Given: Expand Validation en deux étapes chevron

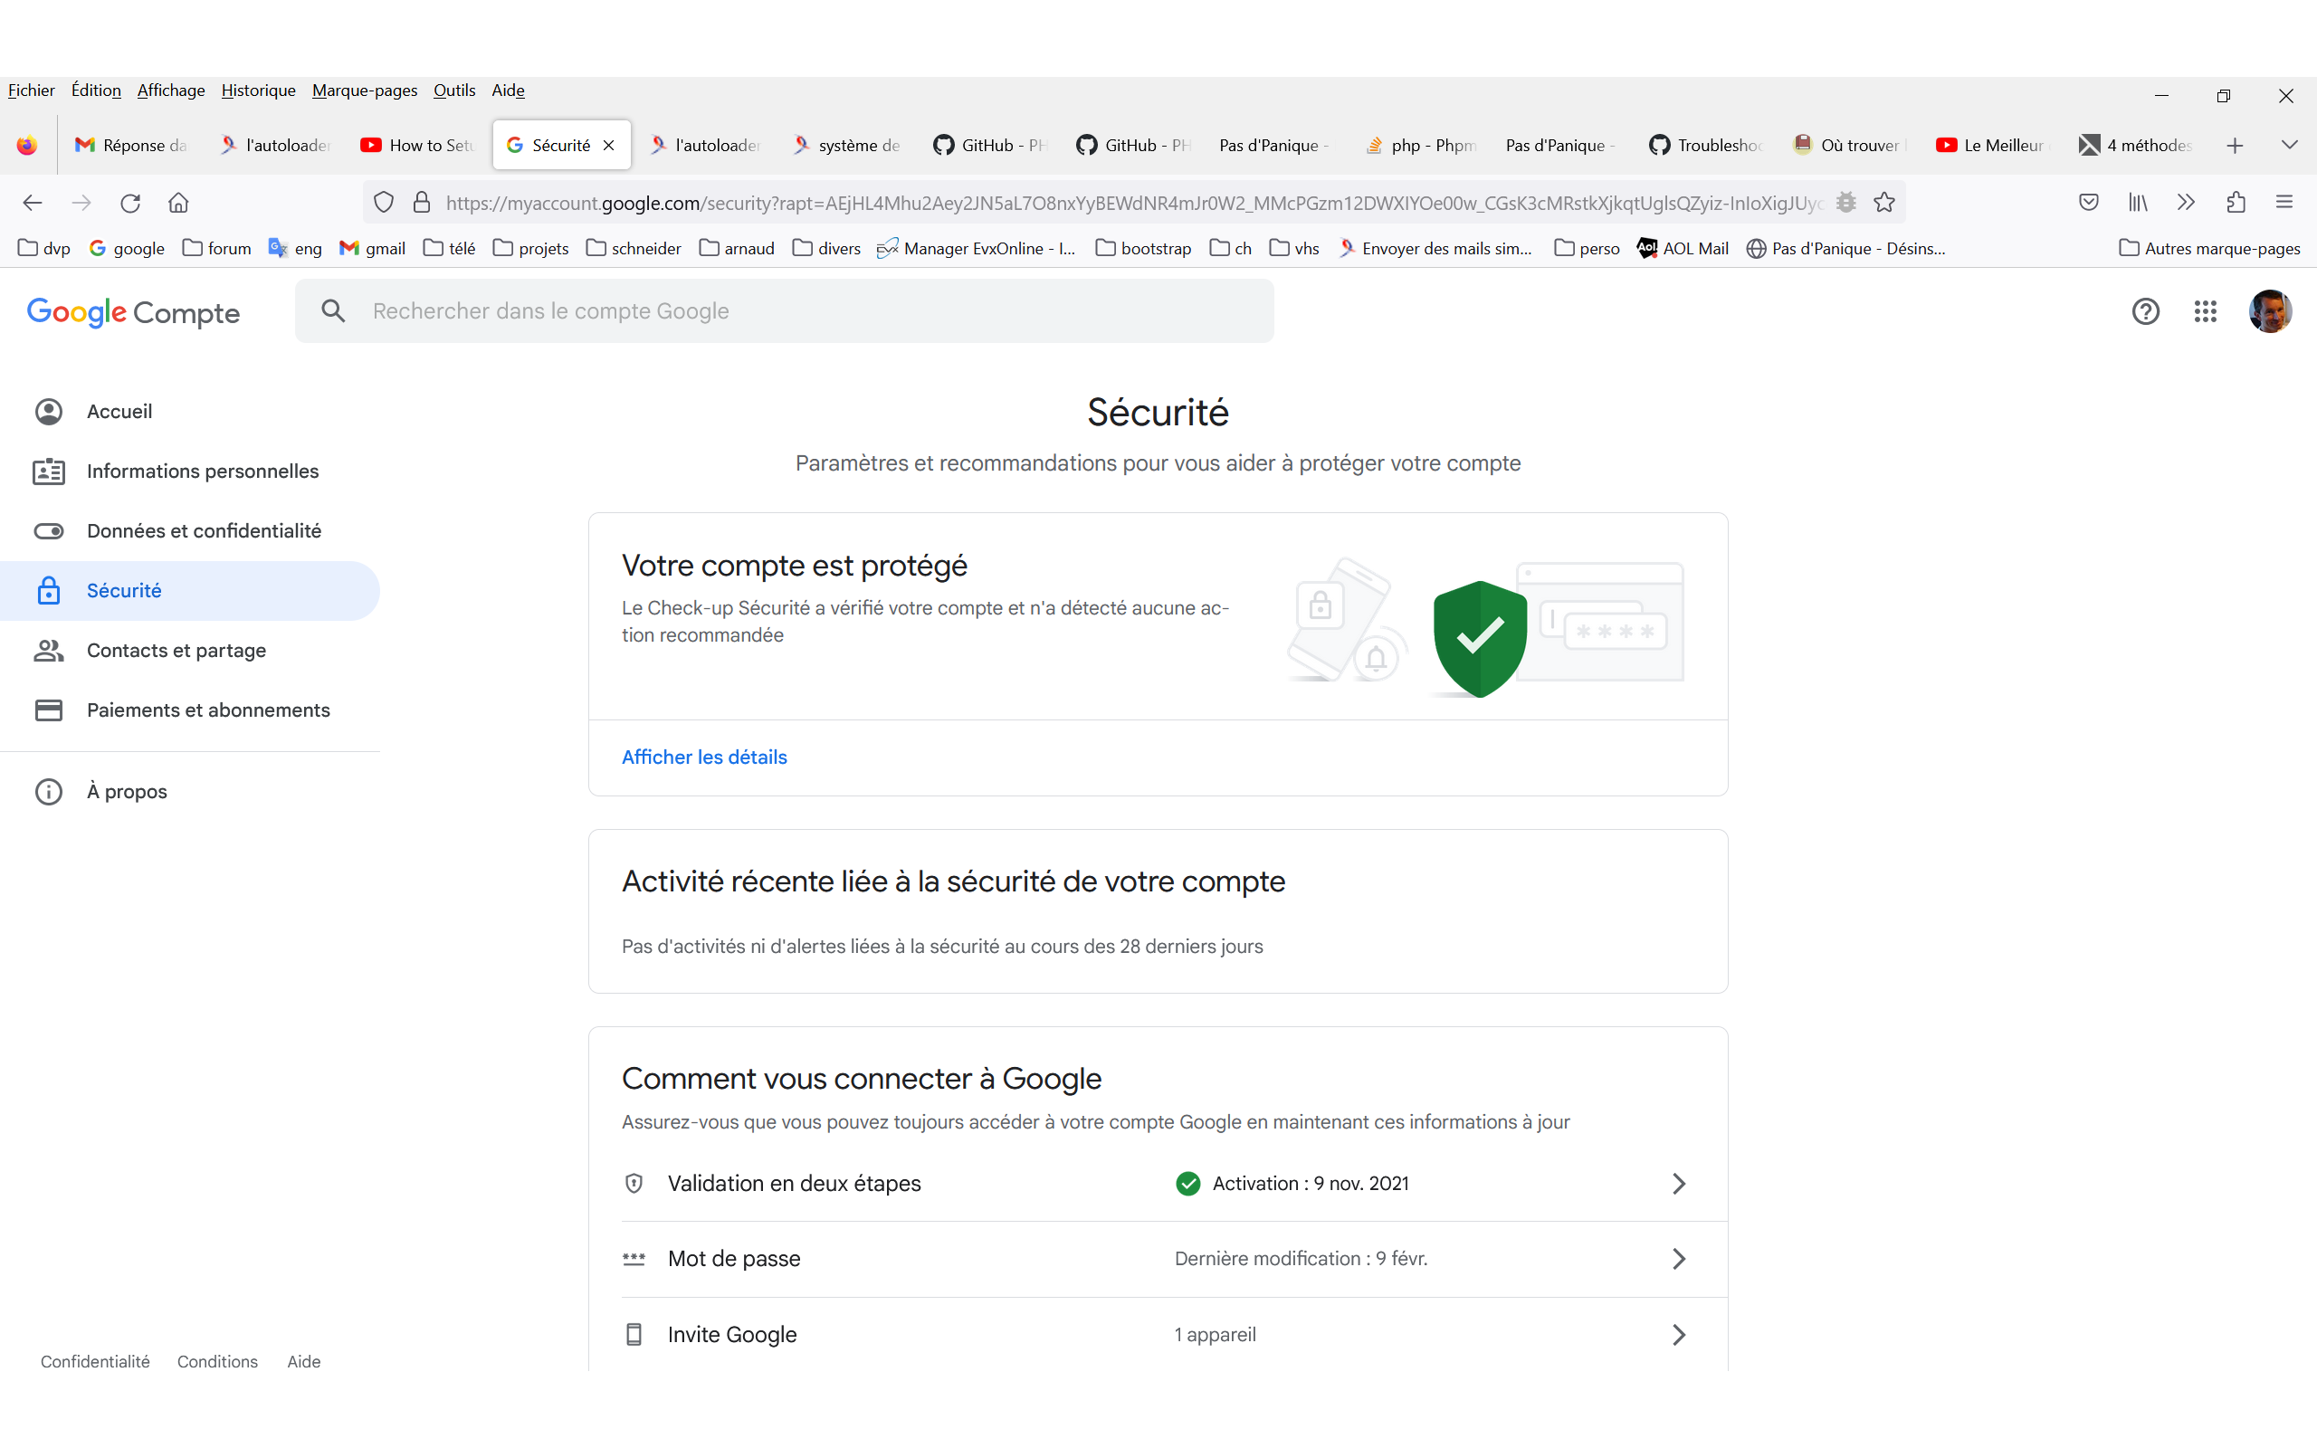Looking at the screenshot, I should click(x=1678, y=1185).
